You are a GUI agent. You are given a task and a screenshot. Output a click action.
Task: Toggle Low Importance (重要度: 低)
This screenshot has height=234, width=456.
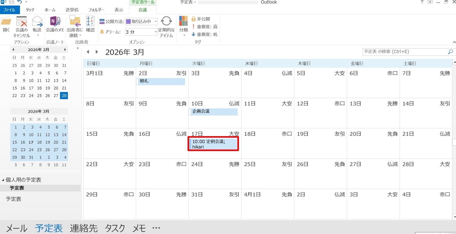pyautogui.click(x=204, y=34)
